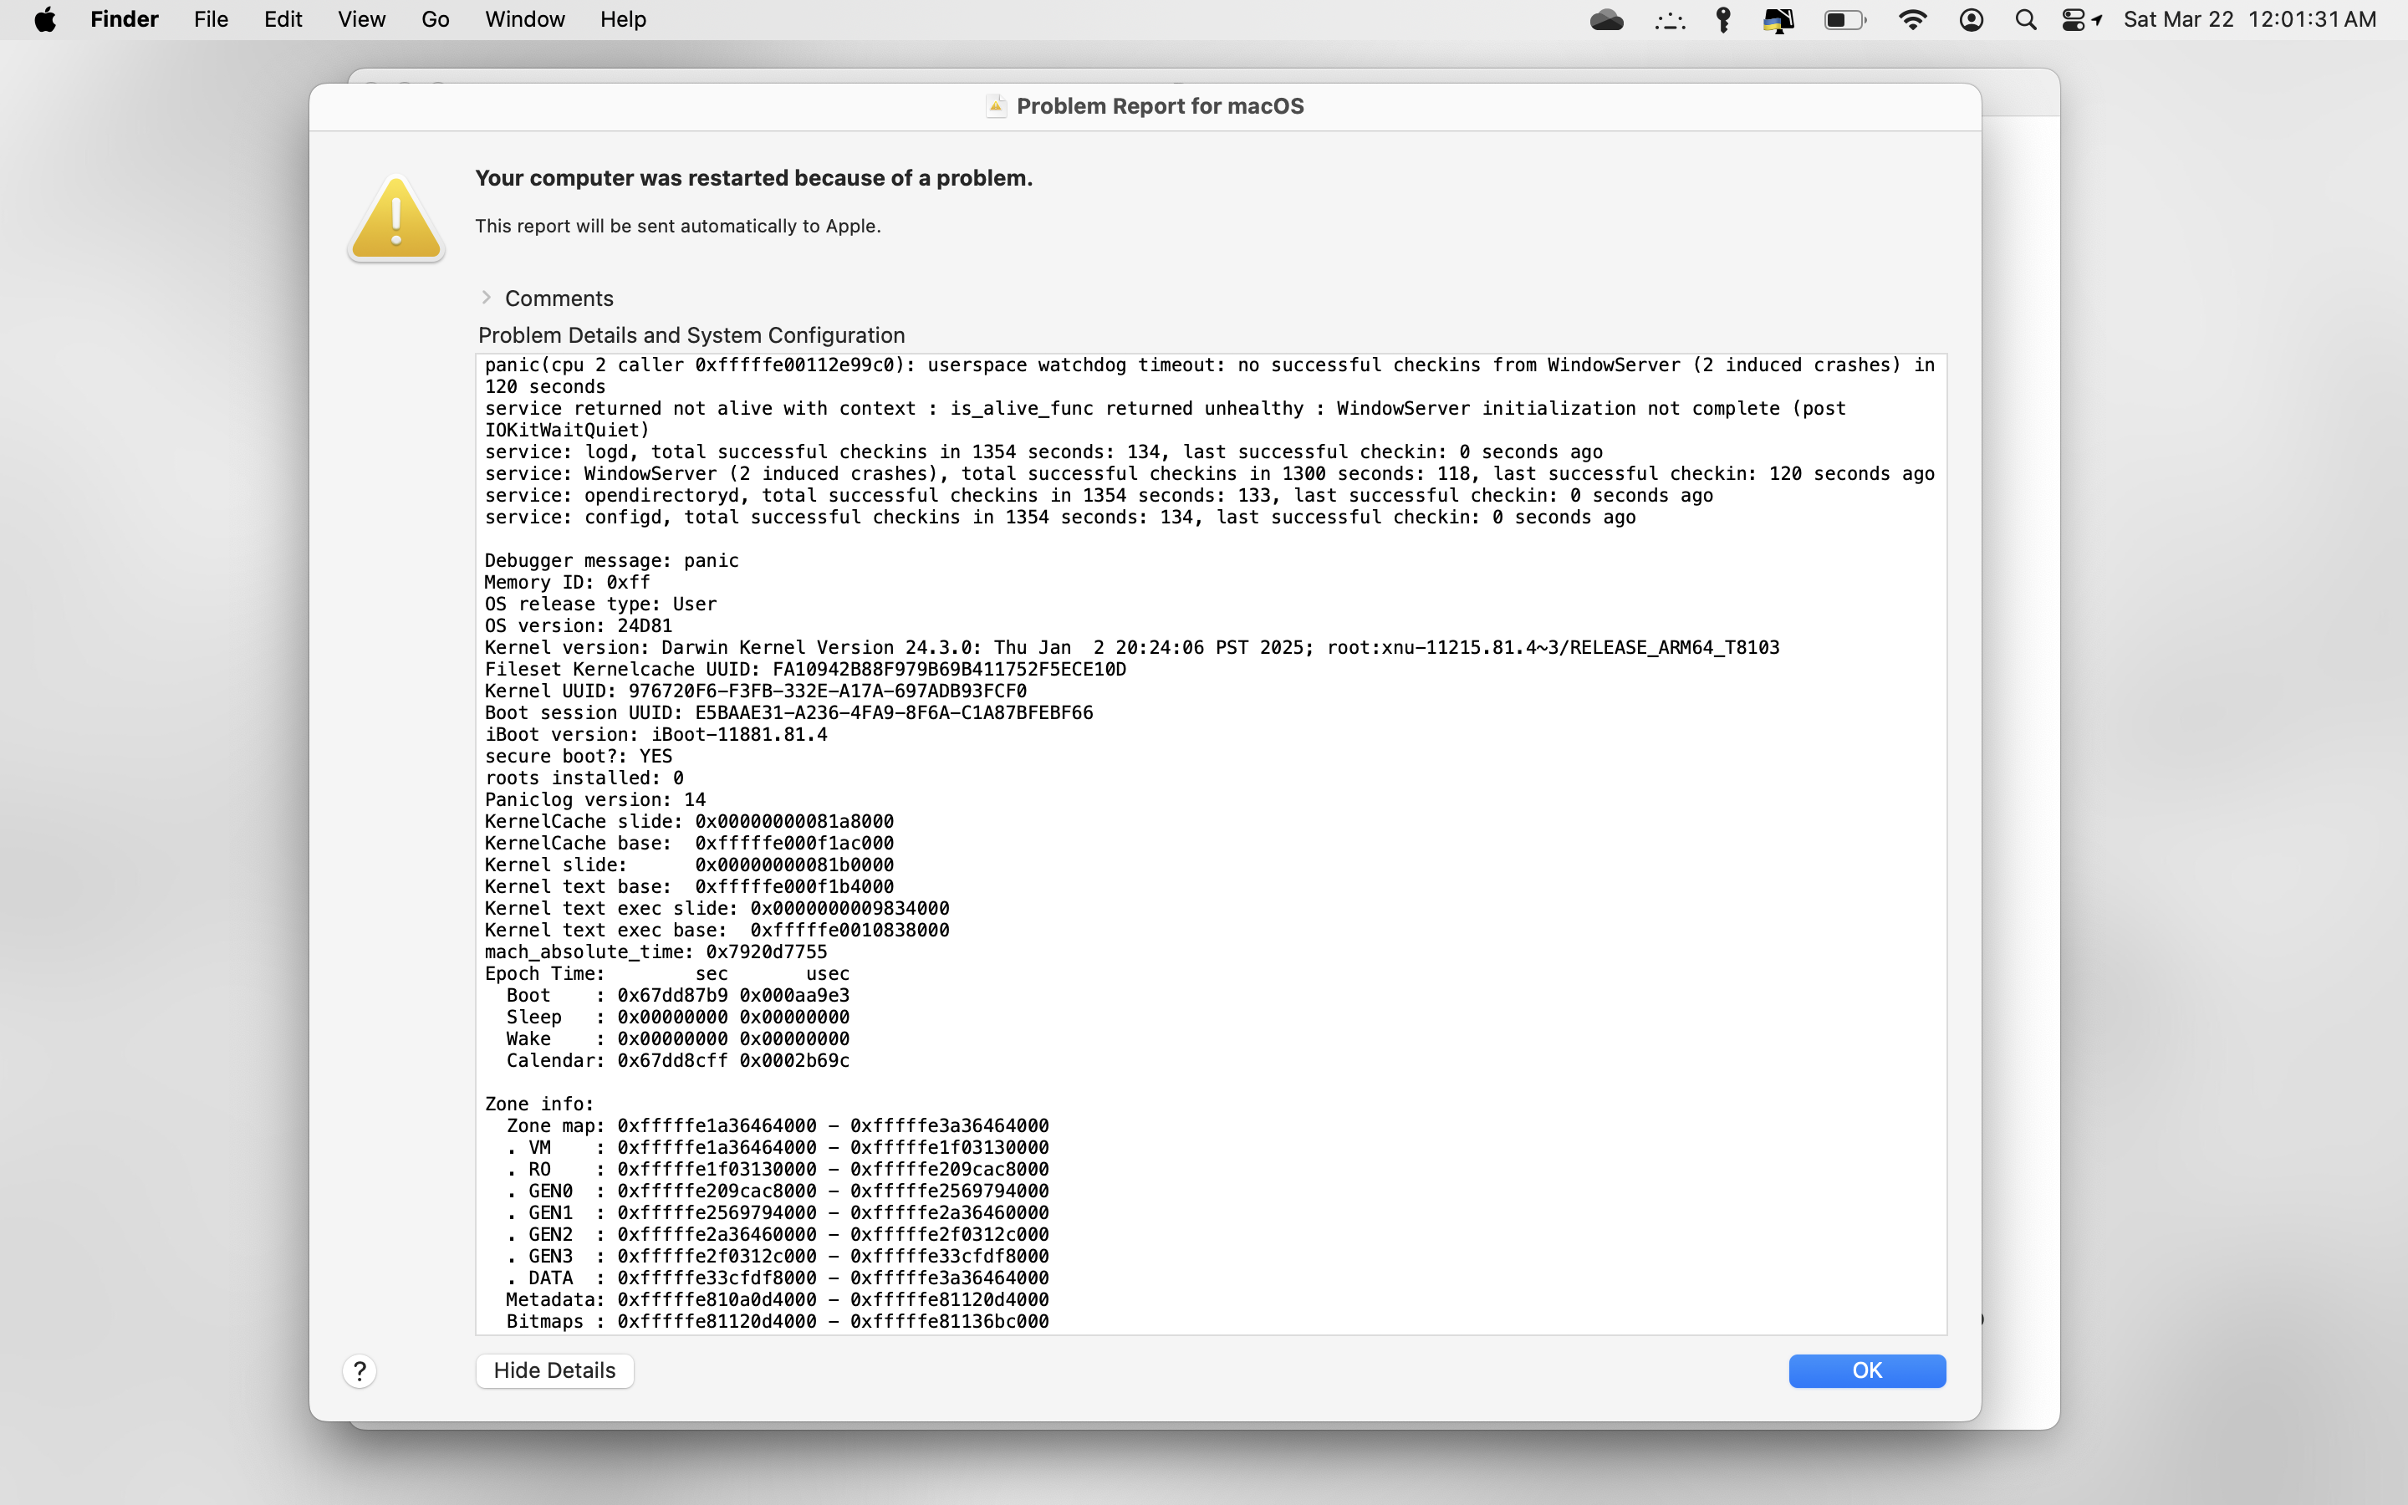Open the Window menu
The image size is (2408, 1505).
point(524,20)
